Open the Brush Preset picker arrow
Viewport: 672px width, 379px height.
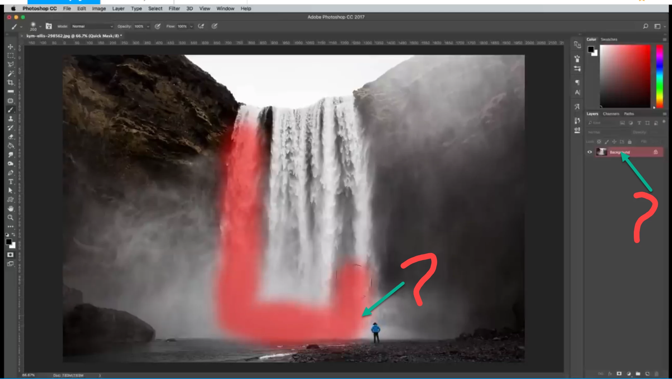(40, 26)
